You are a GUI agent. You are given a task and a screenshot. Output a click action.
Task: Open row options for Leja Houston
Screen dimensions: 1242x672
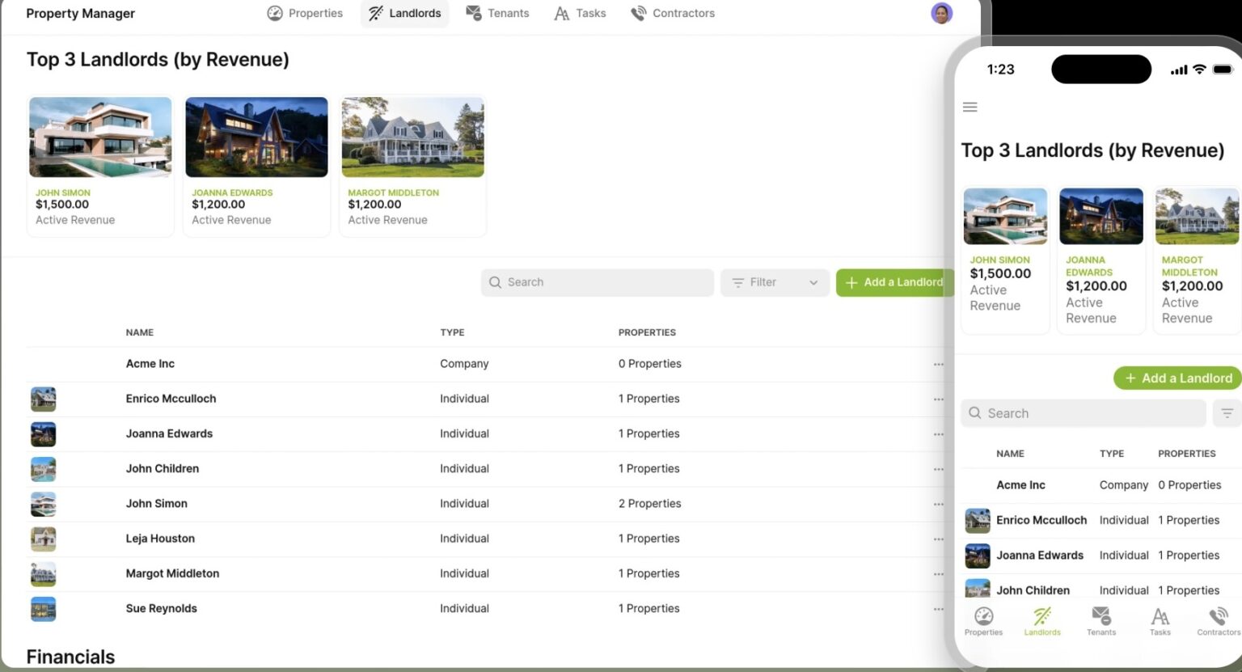938,539
